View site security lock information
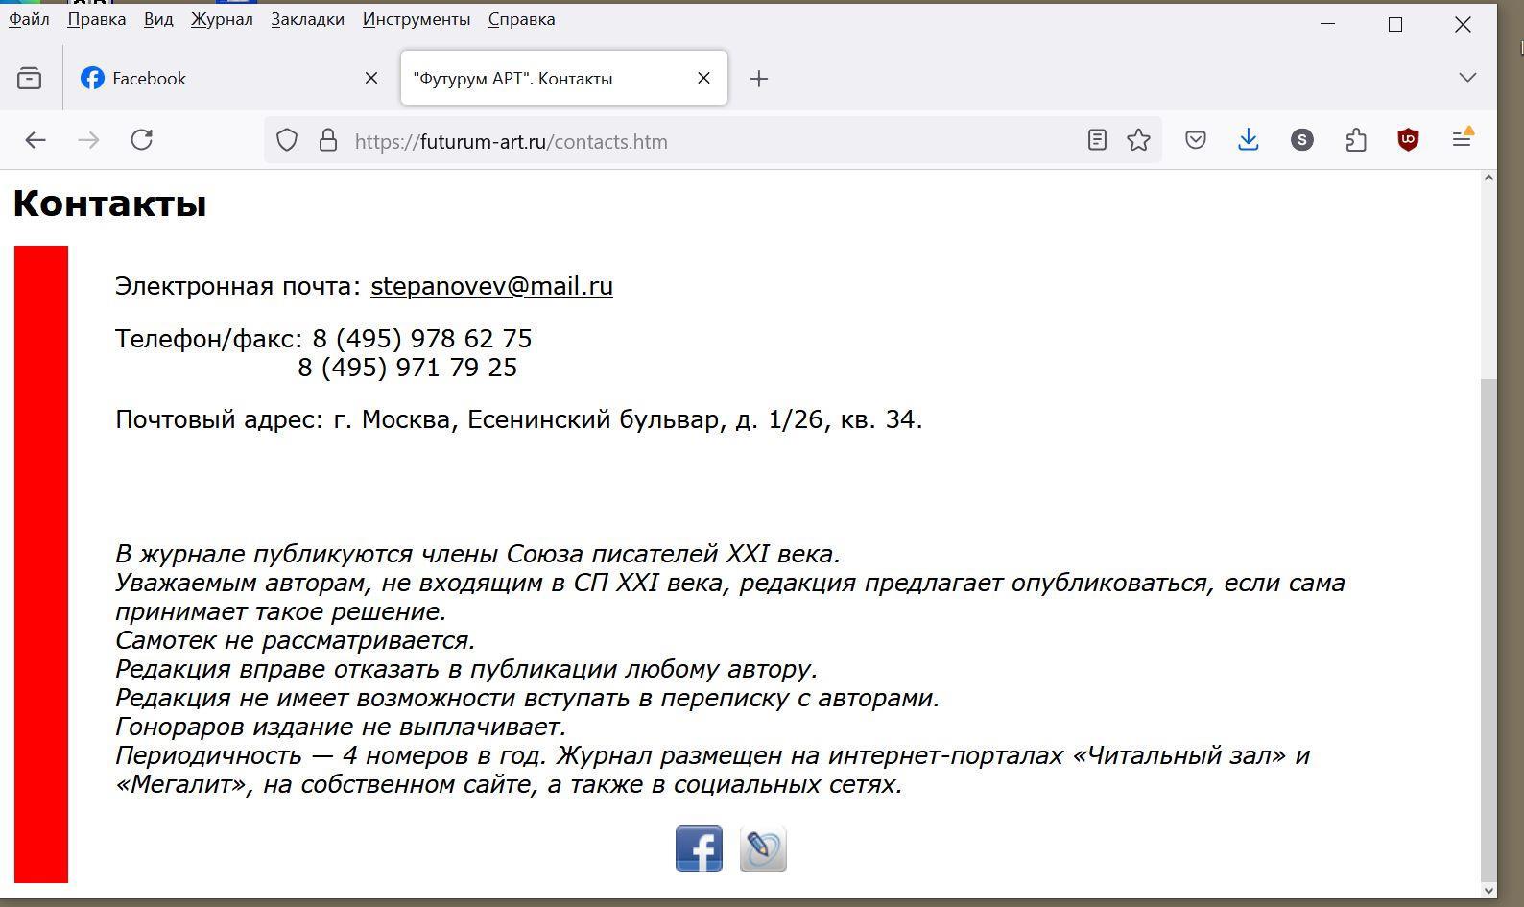This screenshot has height=907, width=1524. [328, 140]
